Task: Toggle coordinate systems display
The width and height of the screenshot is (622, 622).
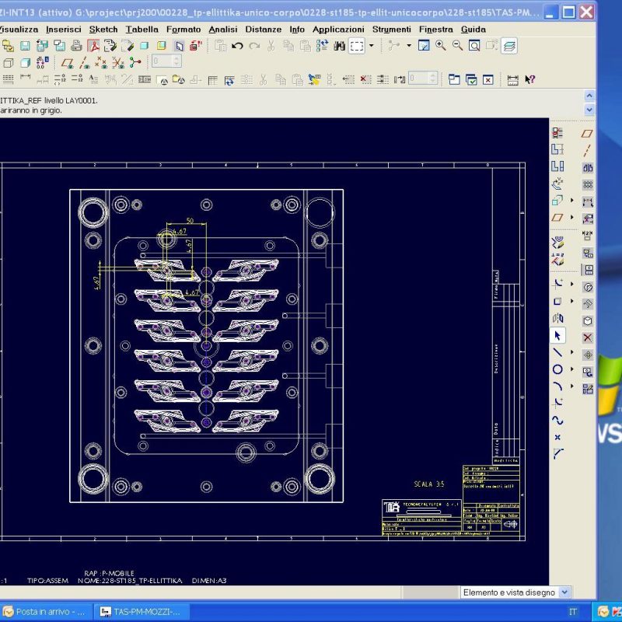Action: (118, 63)
